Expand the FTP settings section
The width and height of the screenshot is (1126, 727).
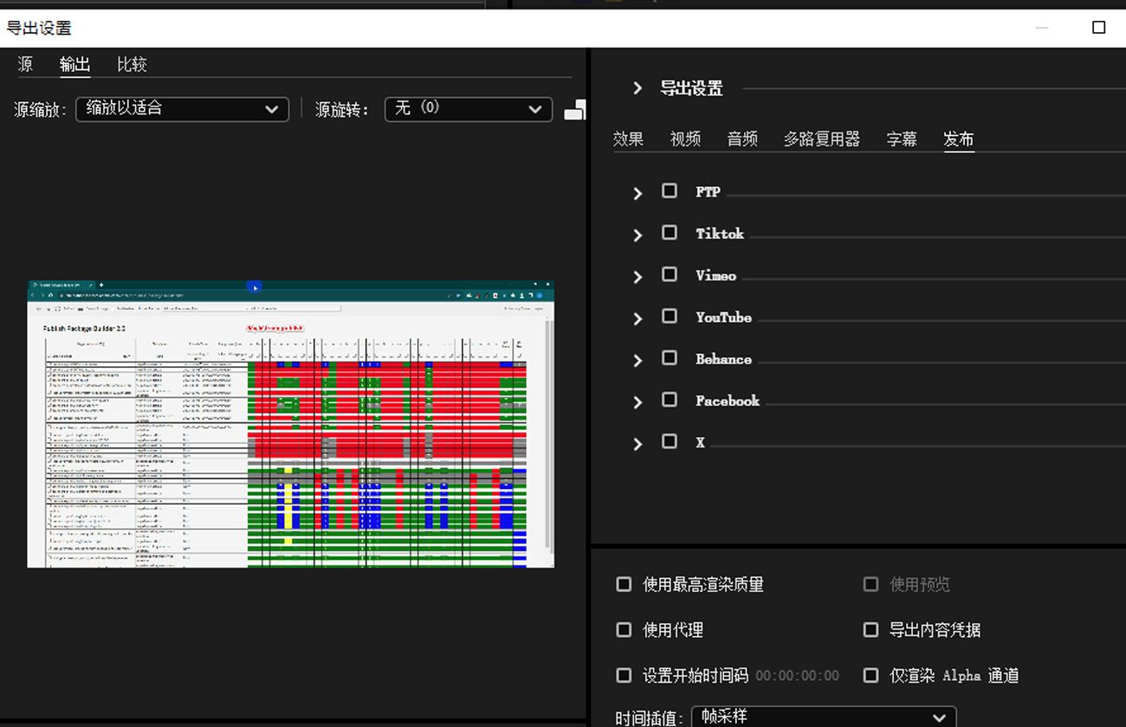637,193
